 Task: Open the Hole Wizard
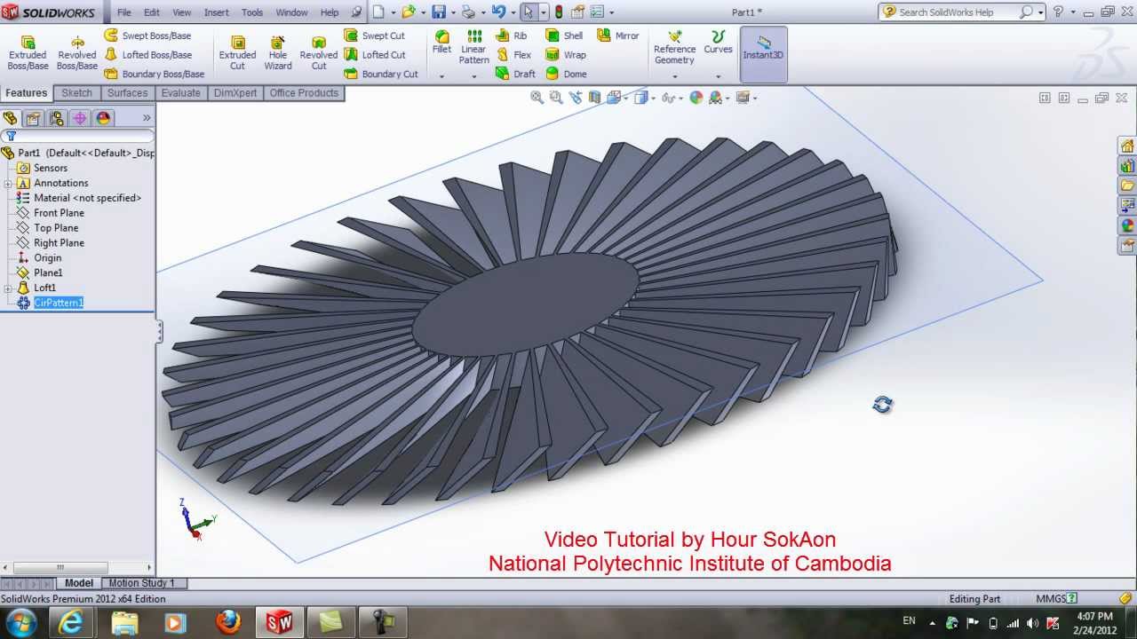[278, 53]
